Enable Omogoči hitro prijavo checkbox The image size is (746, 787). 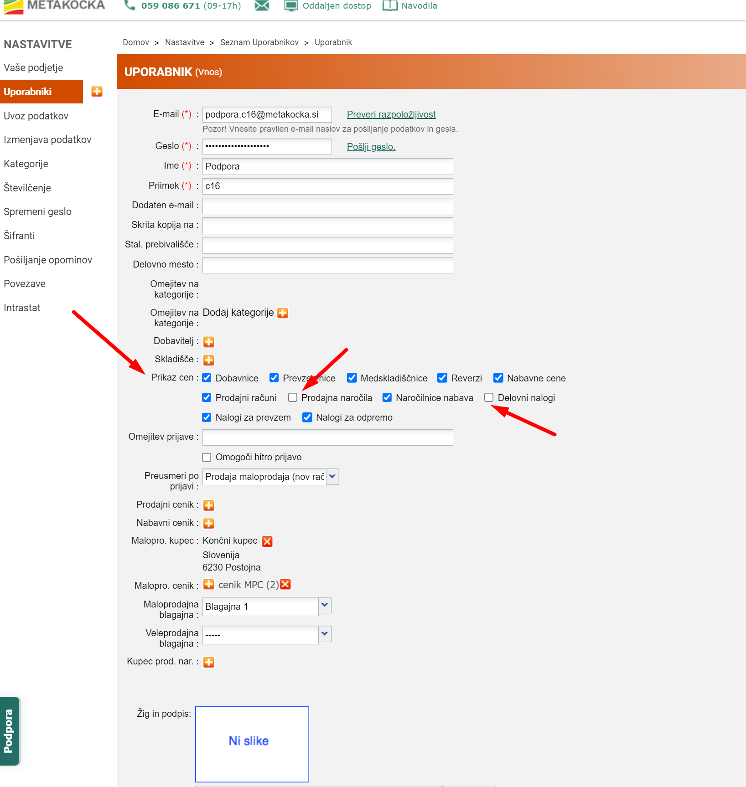[x=207, y=457]
